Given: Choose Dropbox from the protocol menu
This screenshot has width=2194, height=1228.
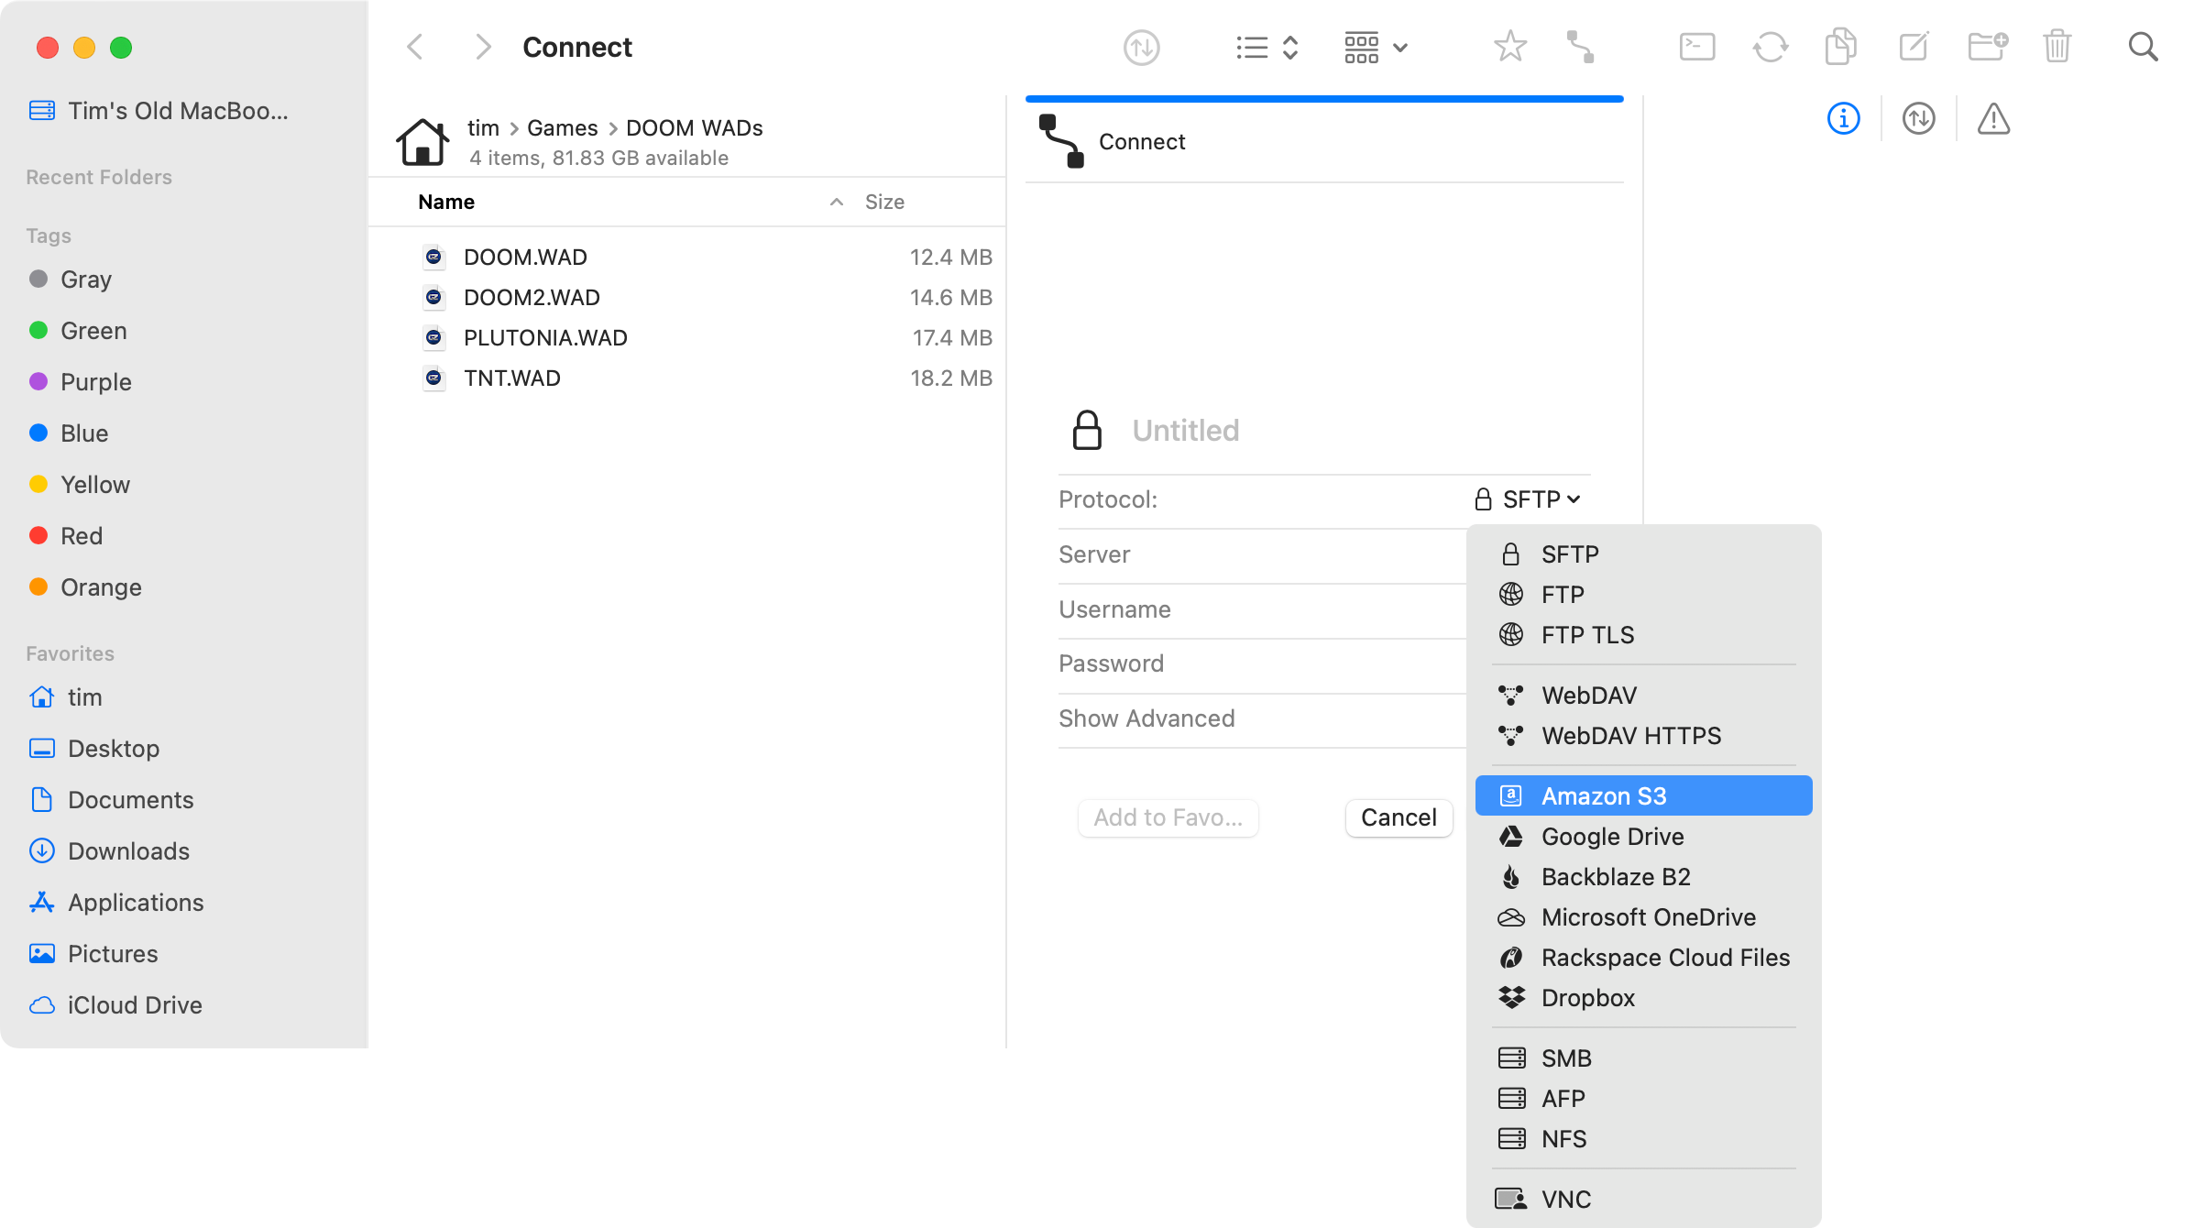Looking at the screenshot, I should click(1643, 997).
